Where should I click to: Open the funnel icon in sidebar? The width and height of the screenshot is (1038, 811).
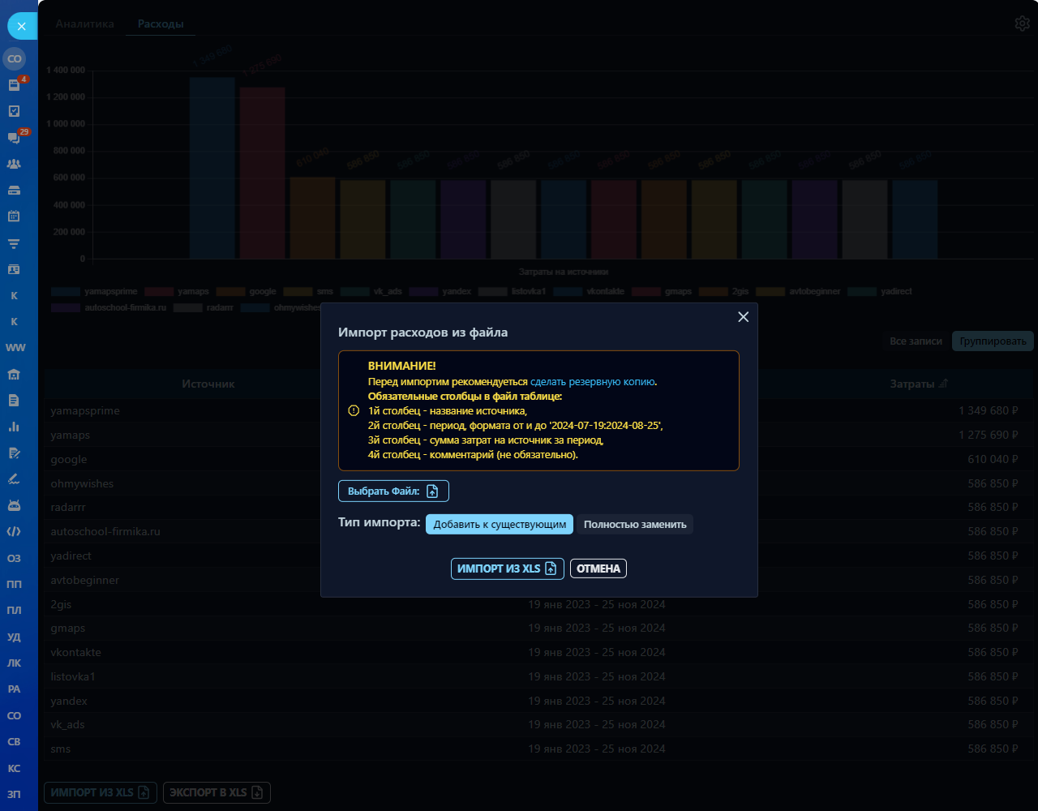[x=14, y=243]
